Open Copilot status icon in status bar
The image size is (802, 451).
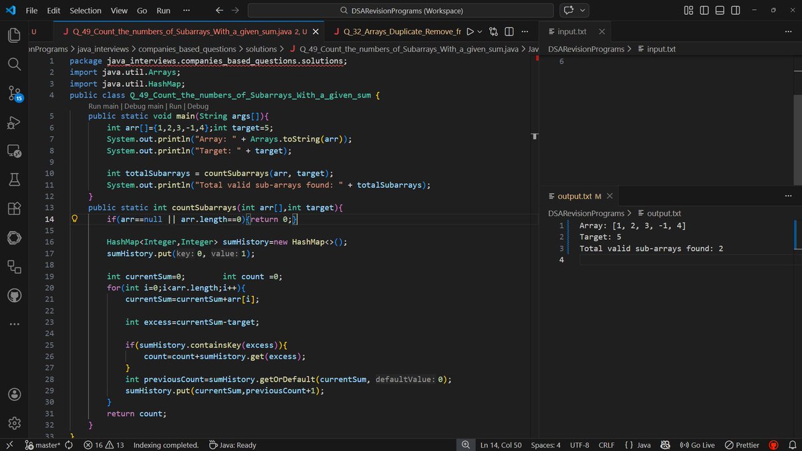point(665,445)
